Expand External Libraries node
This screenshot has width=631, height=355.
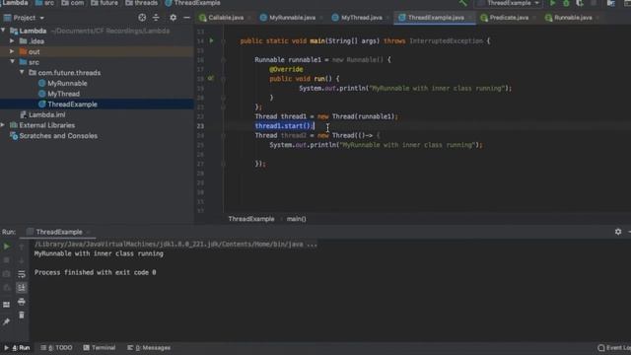[3, 125]
